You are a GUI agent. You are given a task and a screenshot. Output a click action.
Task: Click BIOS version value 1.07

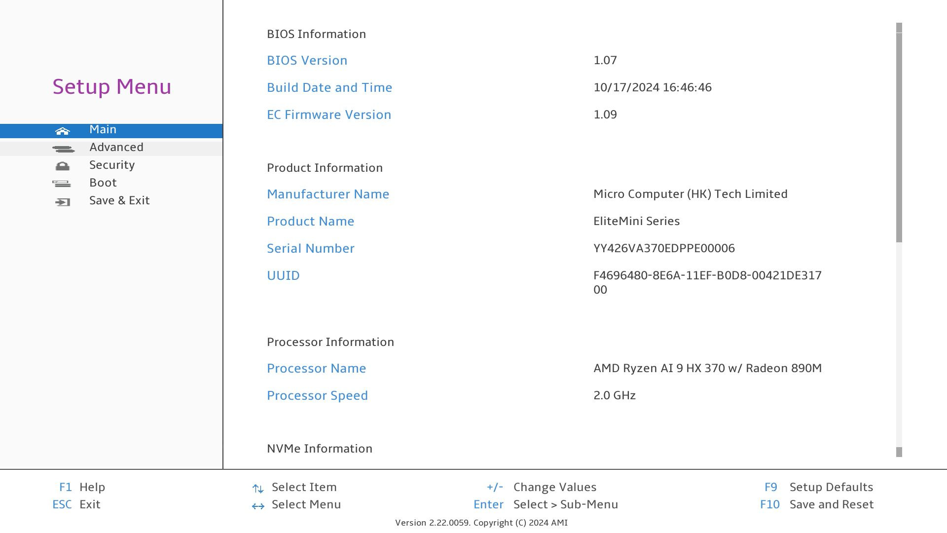(605, 60)
